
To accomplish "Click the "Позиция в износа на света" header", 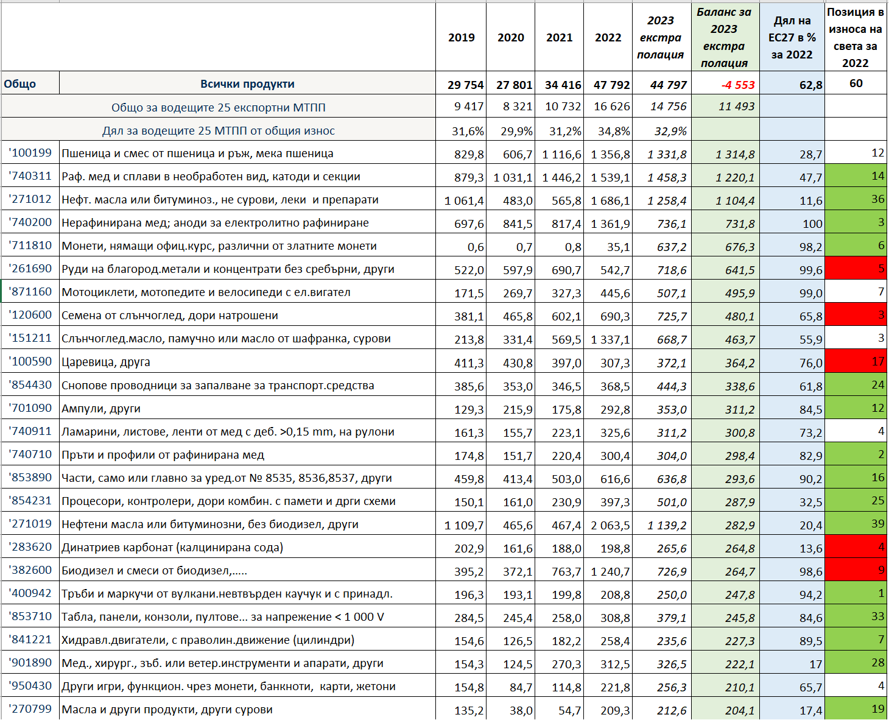I will point(856,38).
